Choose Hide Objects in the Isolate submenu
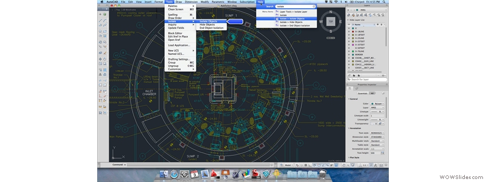 tap(211, 25)
